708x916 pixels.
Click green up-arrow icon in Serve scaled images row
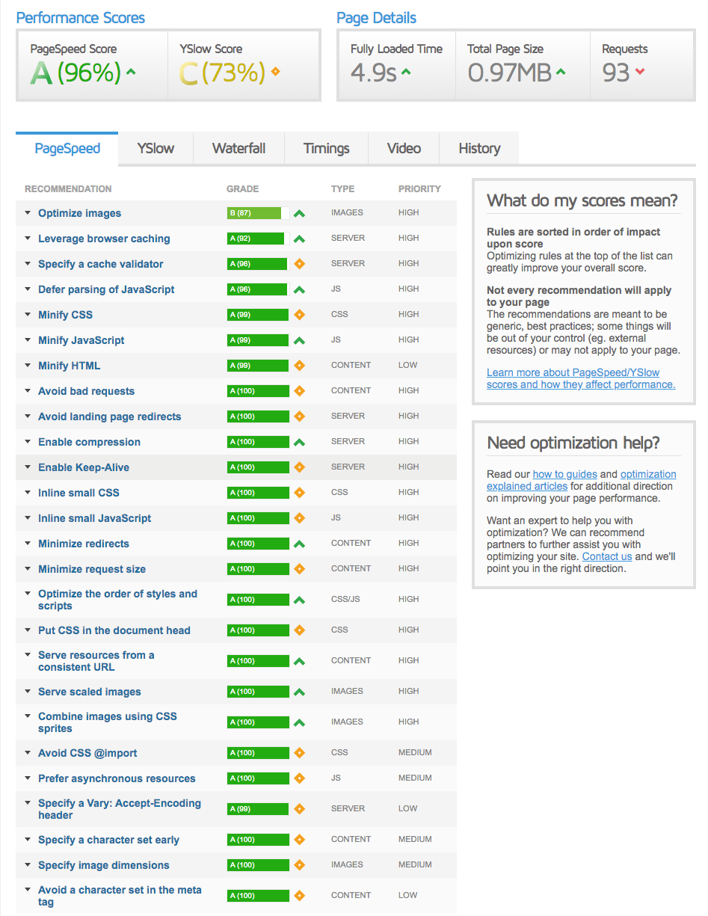(x=299, y=692)
